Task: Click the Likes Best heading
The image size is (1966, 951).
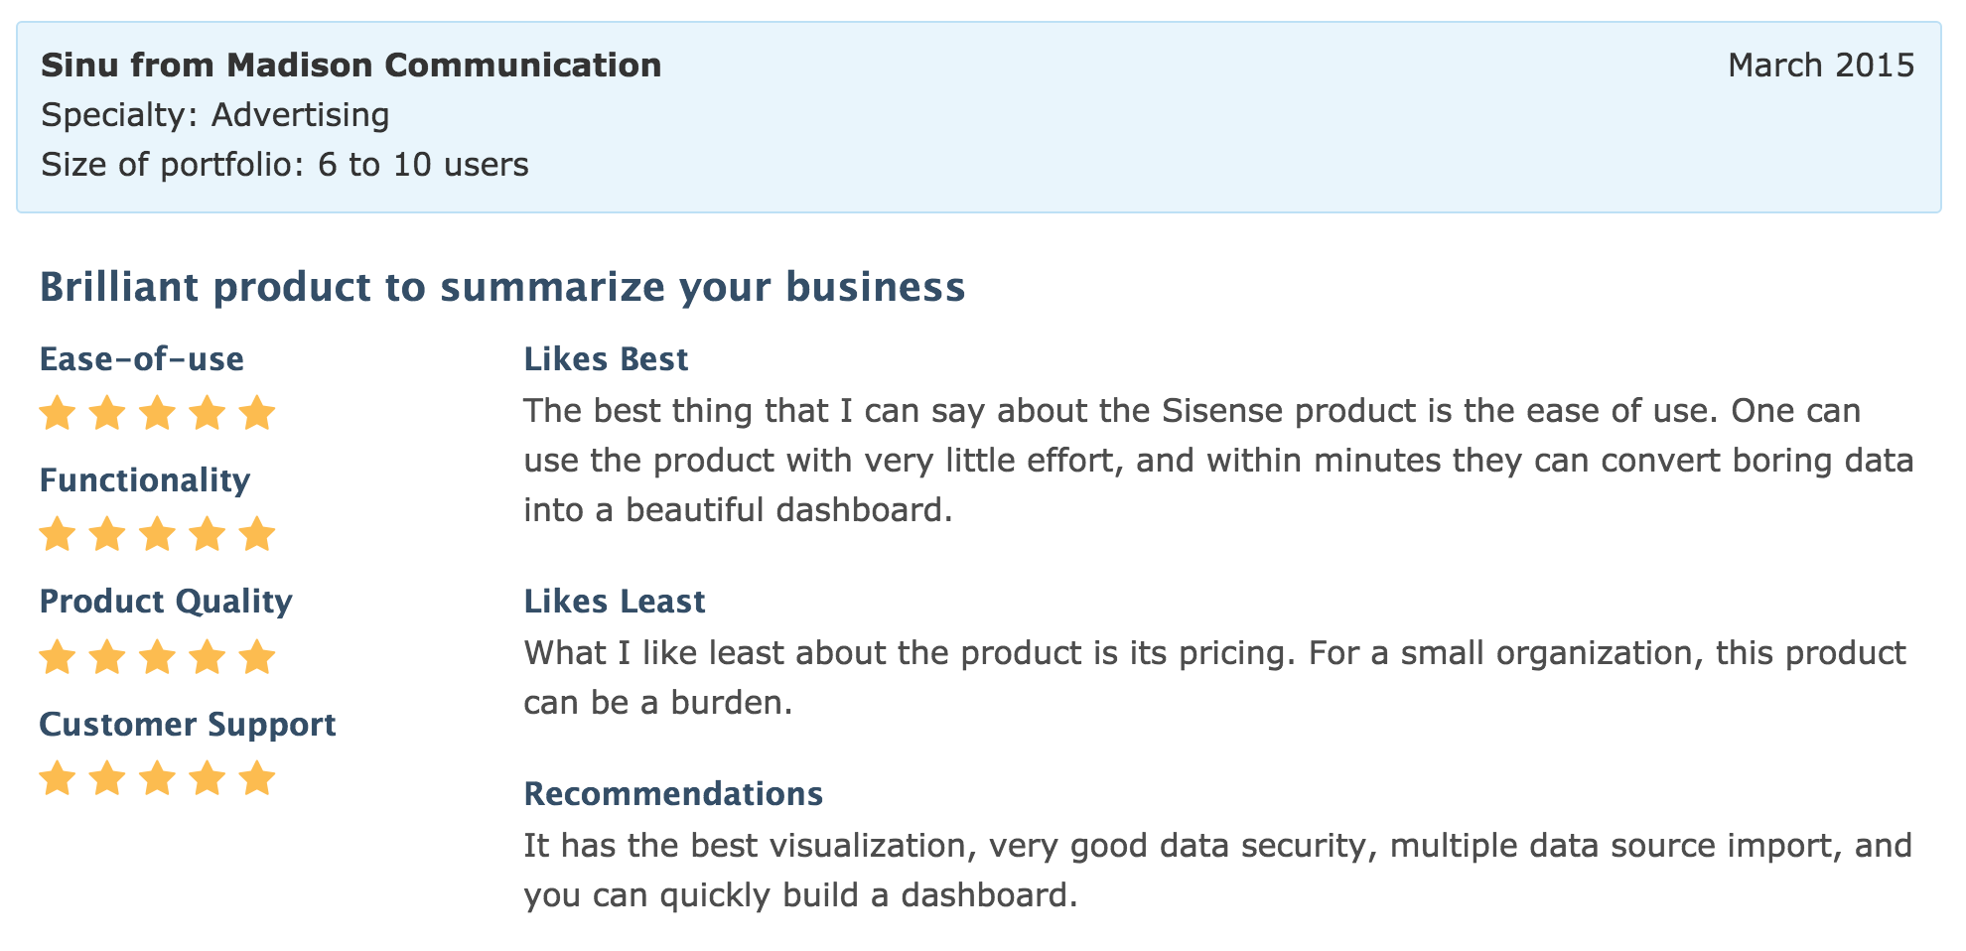Action: click(606, 358)
